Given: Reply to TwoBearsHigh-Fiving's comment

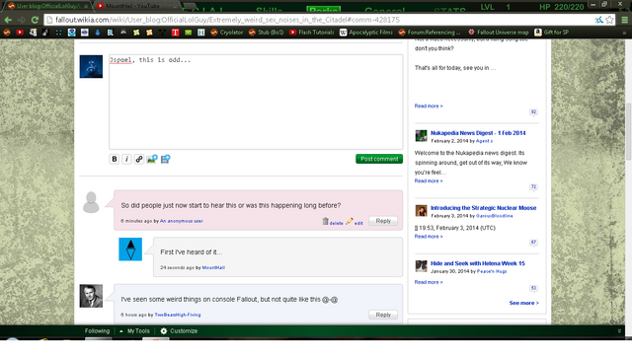Looking at the screenshot, I should pyautogui.click(x=383, y=315).
